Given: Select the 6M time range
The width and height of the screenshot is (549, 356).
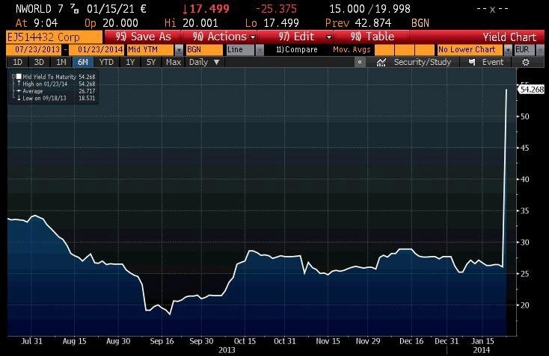Looking at the screenshot, I should [82, 62].
